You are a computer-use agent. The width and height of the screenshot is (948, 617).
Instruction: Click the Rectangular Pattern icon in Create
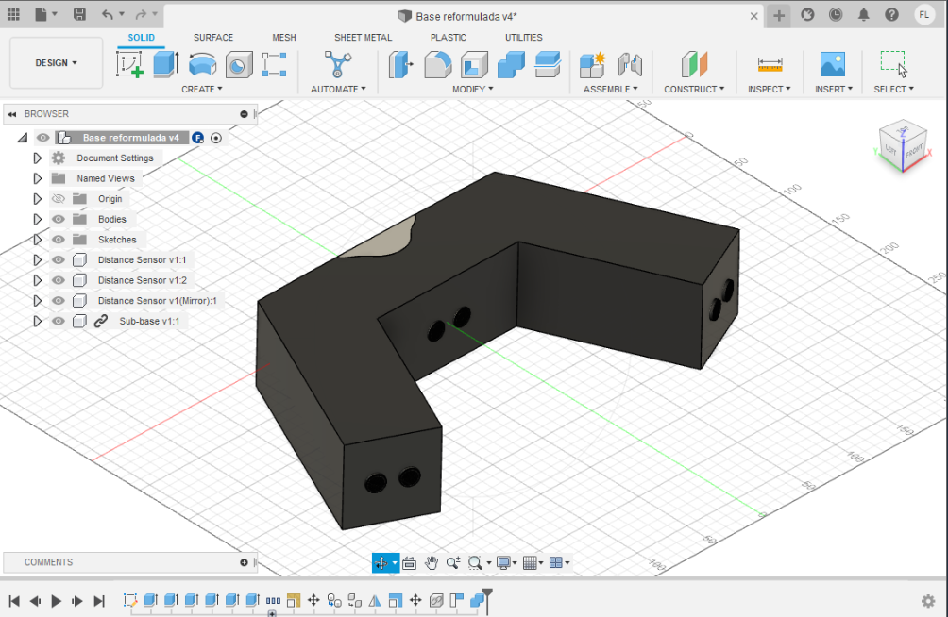[275, 65]
